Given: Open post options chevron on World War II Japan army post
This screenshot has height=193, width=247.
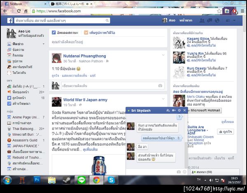Looking at the screenshot, I should coord(163,99).
